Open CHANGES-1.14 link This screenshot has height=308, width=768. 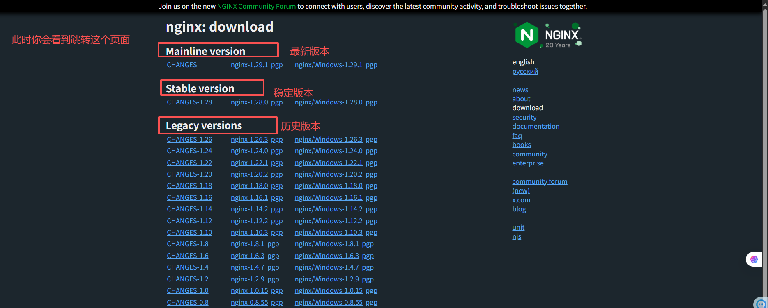[189, 209]
